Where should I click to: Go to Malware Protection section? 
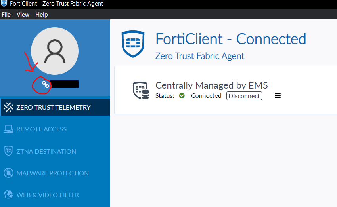52,173
